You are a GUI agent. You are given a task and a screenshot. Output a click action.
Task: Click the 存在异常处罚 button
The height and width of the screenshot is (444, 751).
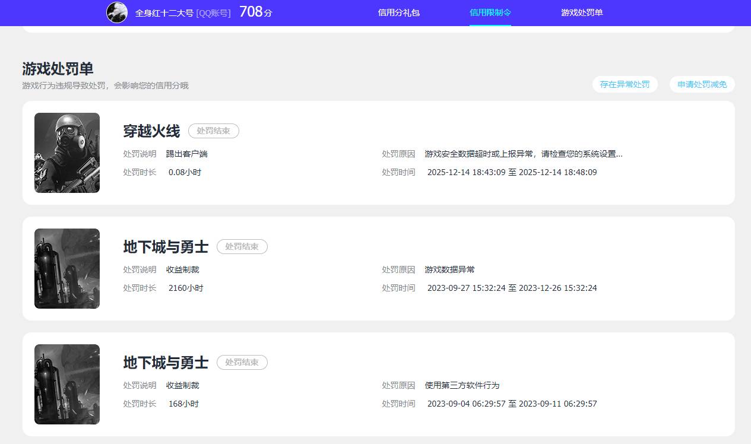coord(625,84)
